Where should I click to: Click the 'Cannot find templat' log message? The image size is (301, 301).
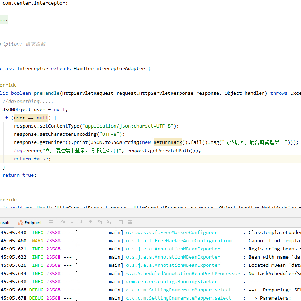(x=275, y=241)
